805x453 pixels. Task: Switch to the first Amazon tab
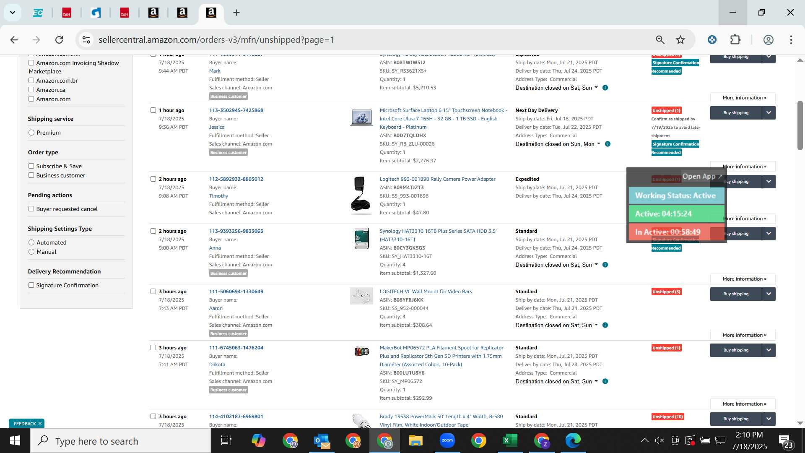pyautogui.click(x=153, y=13)
